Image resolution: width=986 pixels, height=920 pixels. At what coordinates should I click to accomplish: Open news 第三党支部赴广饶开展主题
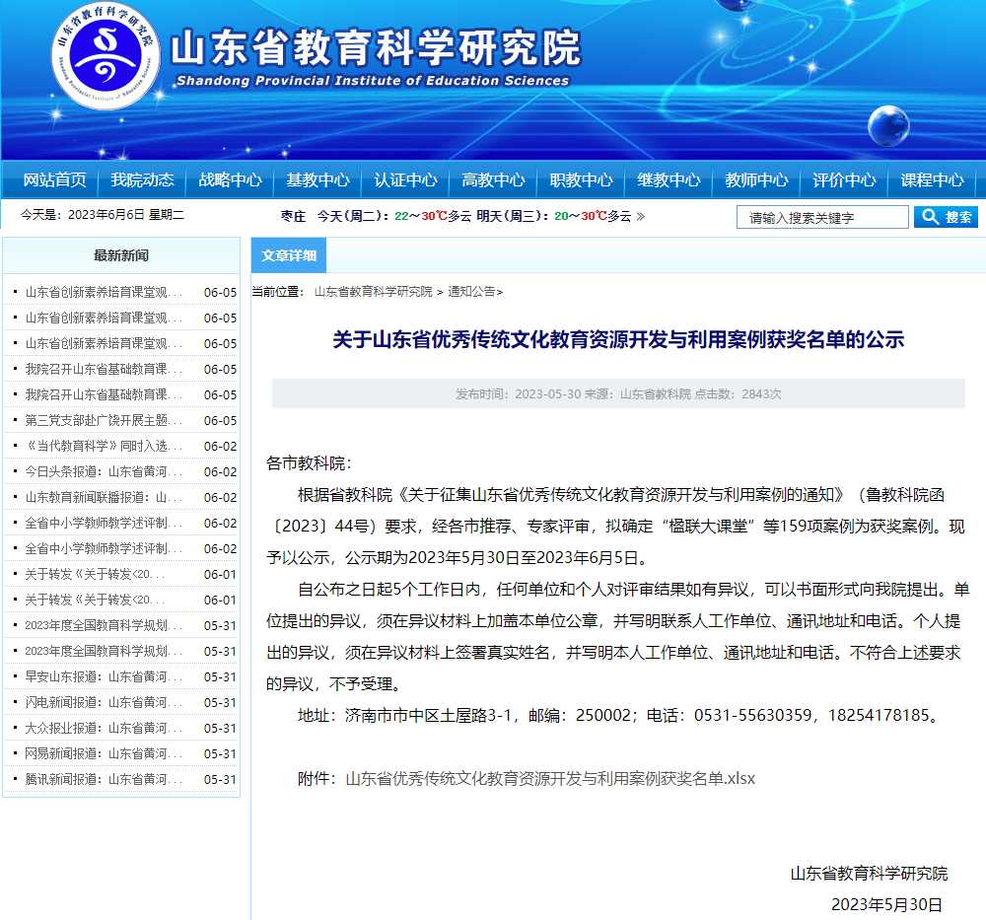tap(104, 420)
